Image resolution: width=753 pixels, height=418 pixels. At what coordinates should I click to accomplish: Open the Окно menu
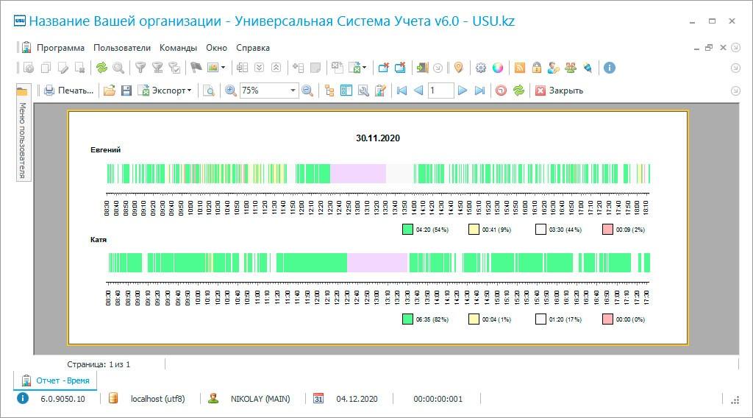[x=217, y=48]
